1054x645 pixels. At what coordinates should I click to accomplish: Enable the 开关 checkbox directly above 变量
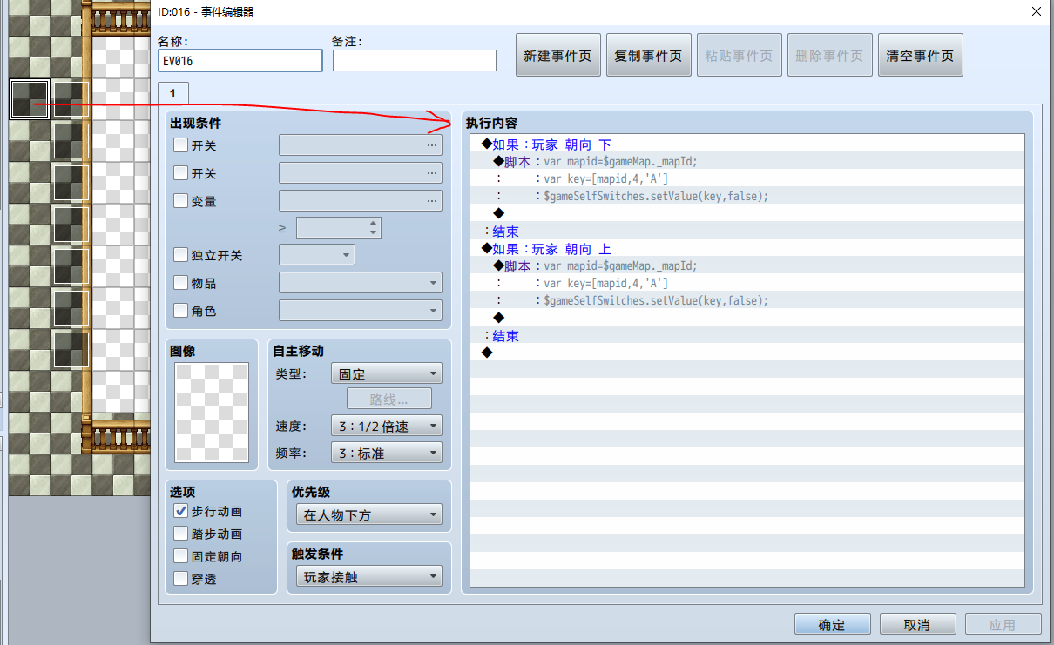pos(181,173)
